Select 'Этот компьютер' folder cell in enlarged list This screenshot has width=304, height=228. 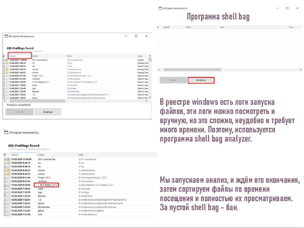click(x=47, y=159)
